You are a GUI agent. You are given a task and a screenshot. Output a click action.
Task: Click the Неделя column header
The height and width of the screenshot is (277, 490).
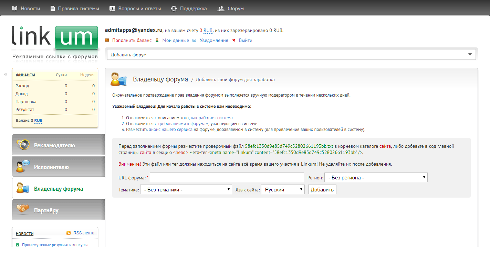click(x=87, y=75)
